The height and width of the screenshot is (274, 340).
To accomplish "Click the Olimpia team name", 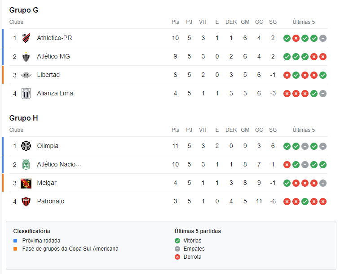I will tap(48, 146).
